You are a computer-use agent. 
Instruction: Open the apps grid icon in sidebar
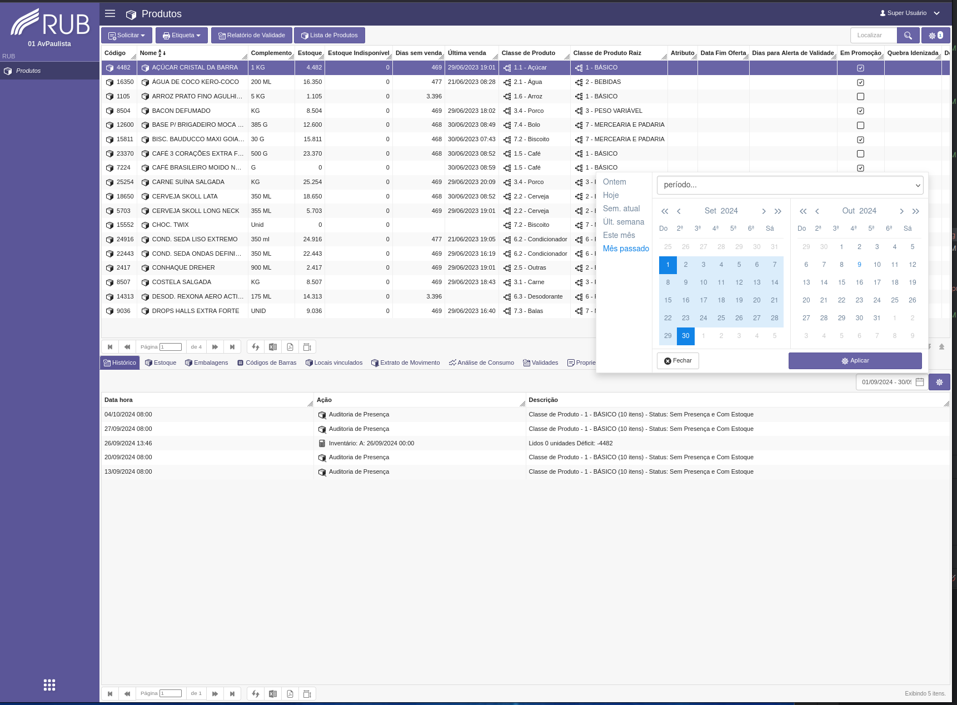(x=49, y=685)
